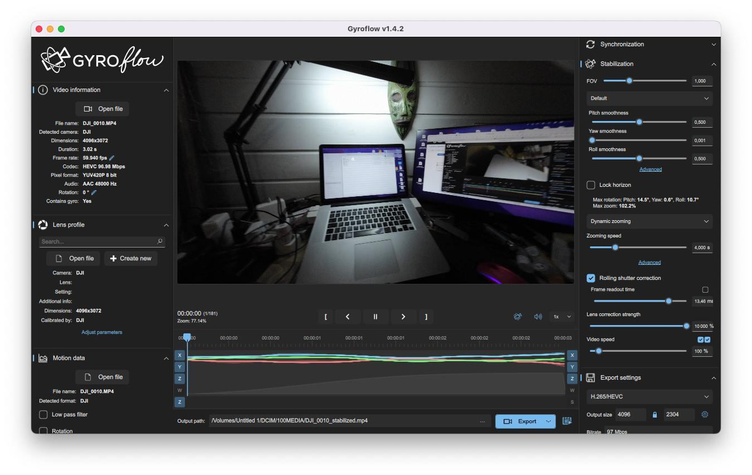The width and height of the screenshot is (752, 475).
Task: Step to next frame
Action: tap(403, 317)
